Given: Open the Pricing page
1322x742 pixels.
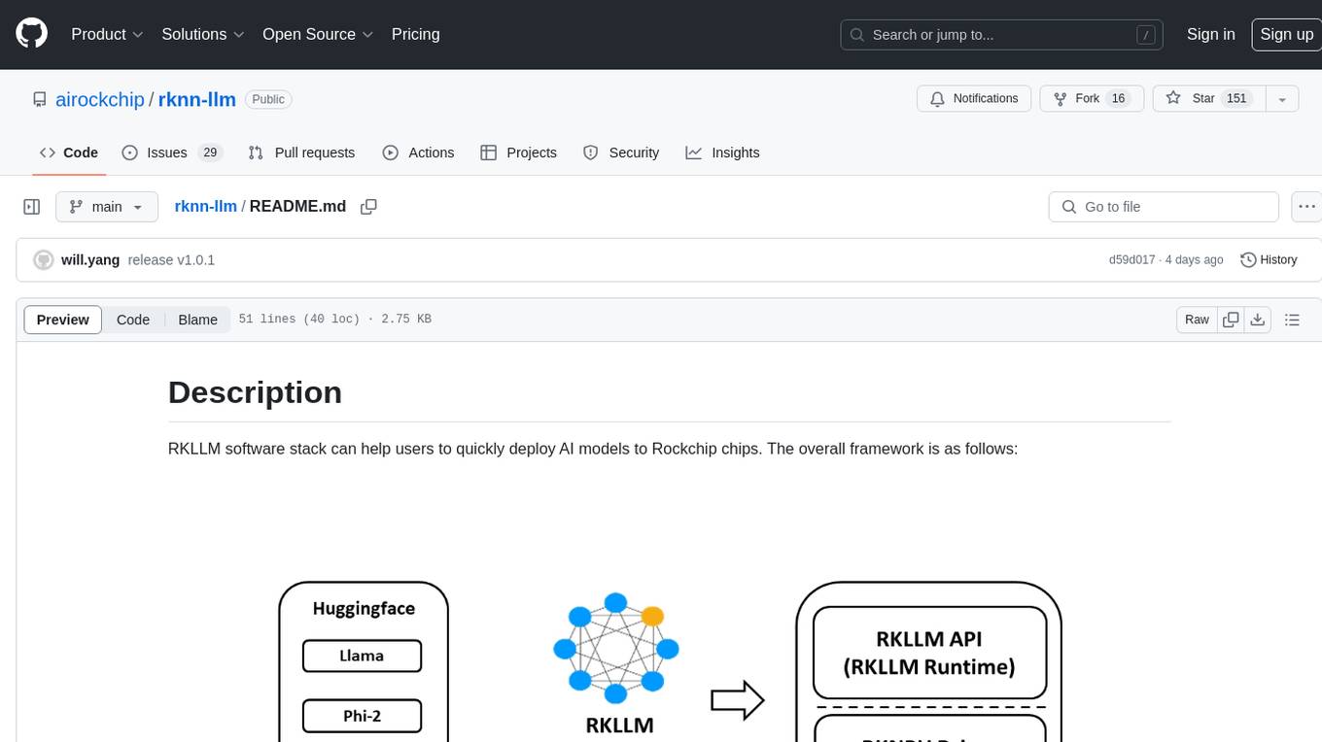Looking at the screenshot, I should 415,34.
